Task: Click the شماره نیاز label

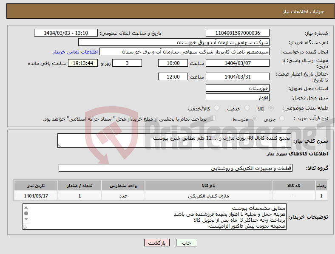Action: coord(316,33)
